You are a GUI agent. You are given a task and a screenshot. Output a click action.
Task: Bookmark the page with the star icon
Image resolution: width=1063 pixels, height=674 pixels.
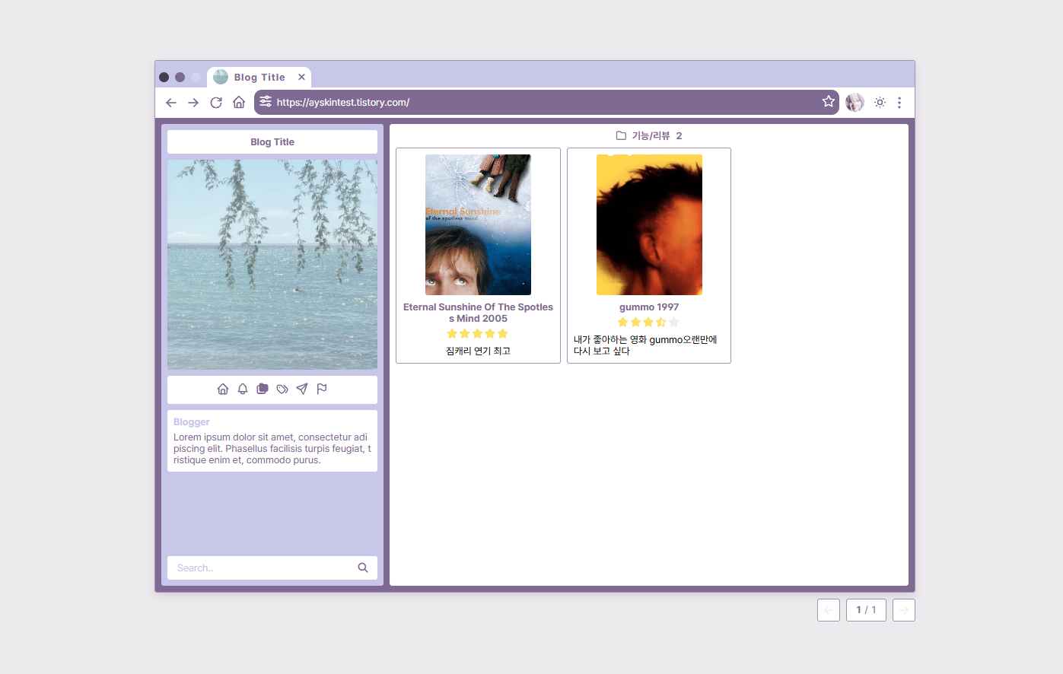(x=829, y=101)
